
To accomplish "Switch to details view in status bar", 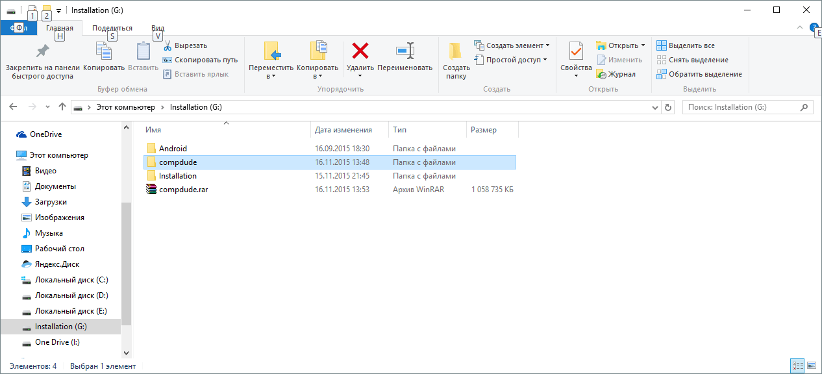I will click(x=797, y=366).
